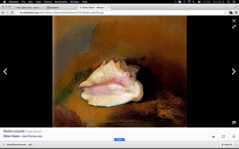The height and width of the screenshot is (149, 239).
Task: Expand metadata panel with blue chevron
Action: point(119,139)
